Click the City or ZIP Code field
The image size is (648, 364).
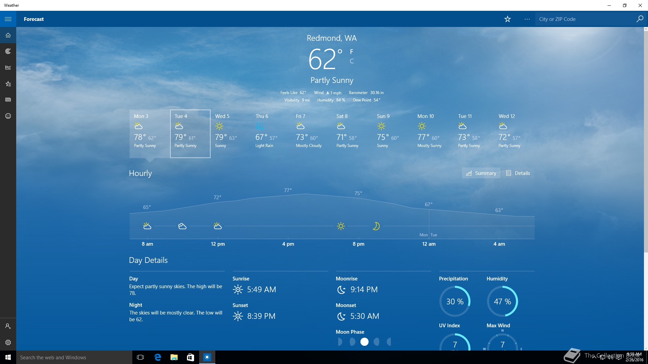click(x=586, y=19)
